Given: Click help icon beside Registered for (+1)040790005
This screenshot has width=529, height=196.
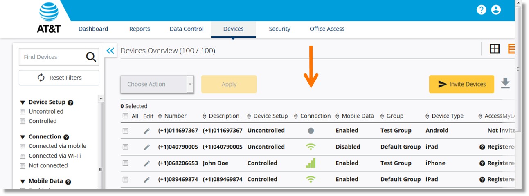Looking at the screenshot, I should click(482, 147).
